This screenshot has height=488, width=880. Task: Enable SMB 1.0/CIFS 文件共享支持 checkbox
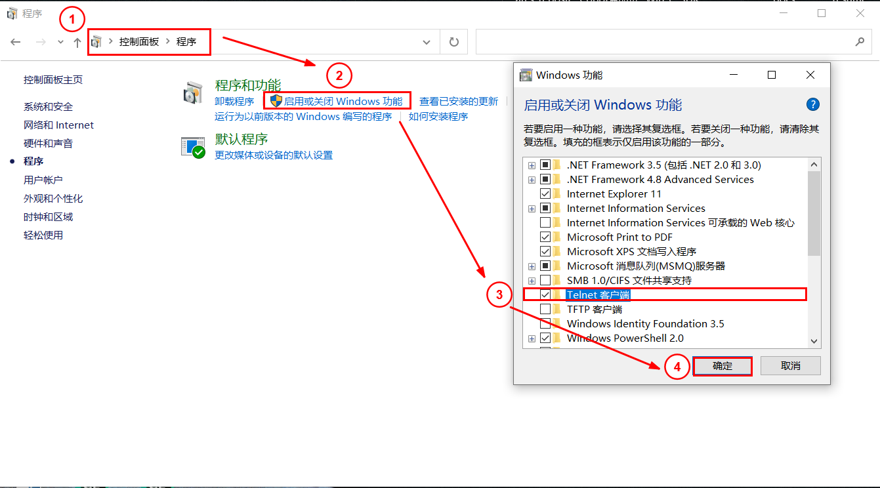tap(545, 281)
